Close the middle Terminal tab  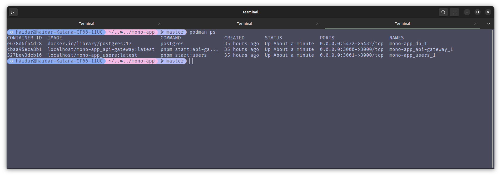[317, 24]
